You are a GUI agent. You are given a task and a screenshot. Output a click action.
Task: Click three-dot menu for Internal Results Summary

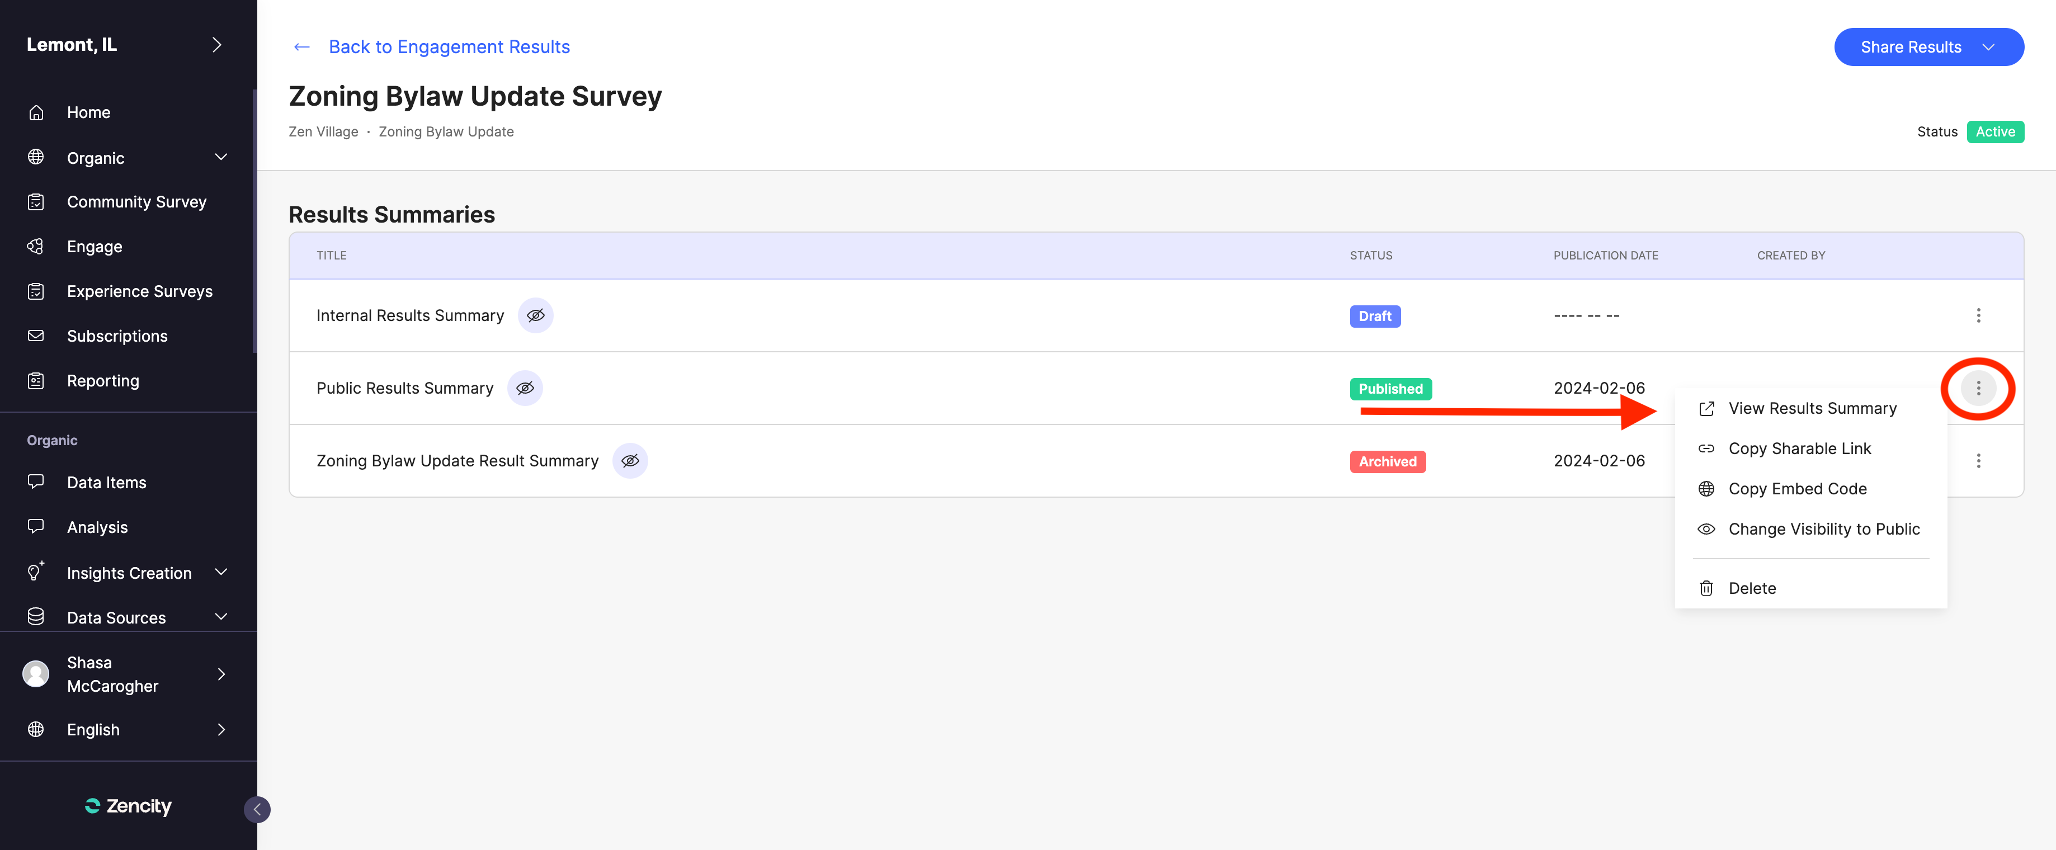click(1978, 315)
